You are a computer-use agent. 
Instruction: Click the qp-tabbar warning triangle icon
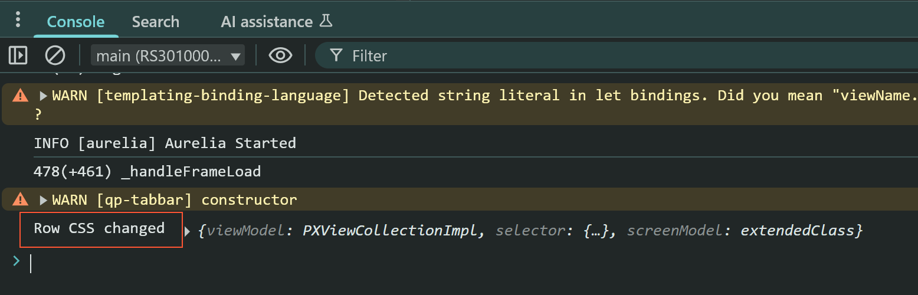point(21,200)
